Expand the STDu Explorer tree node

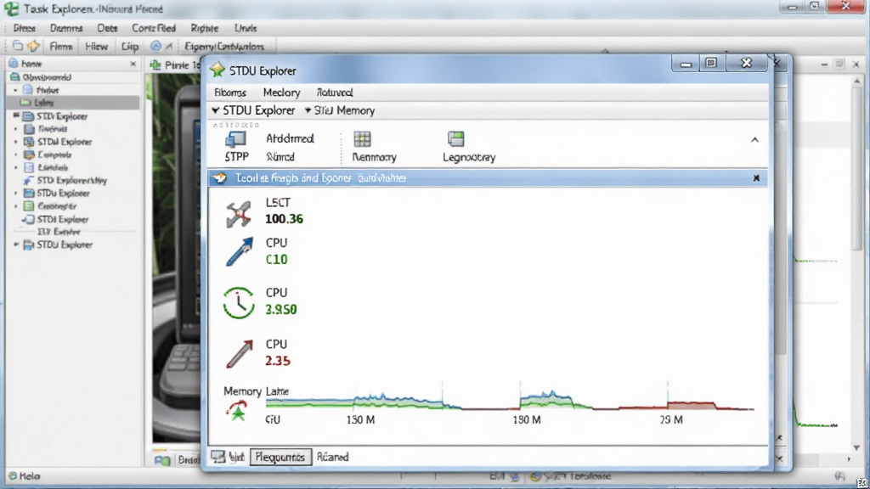coord(16,193)
